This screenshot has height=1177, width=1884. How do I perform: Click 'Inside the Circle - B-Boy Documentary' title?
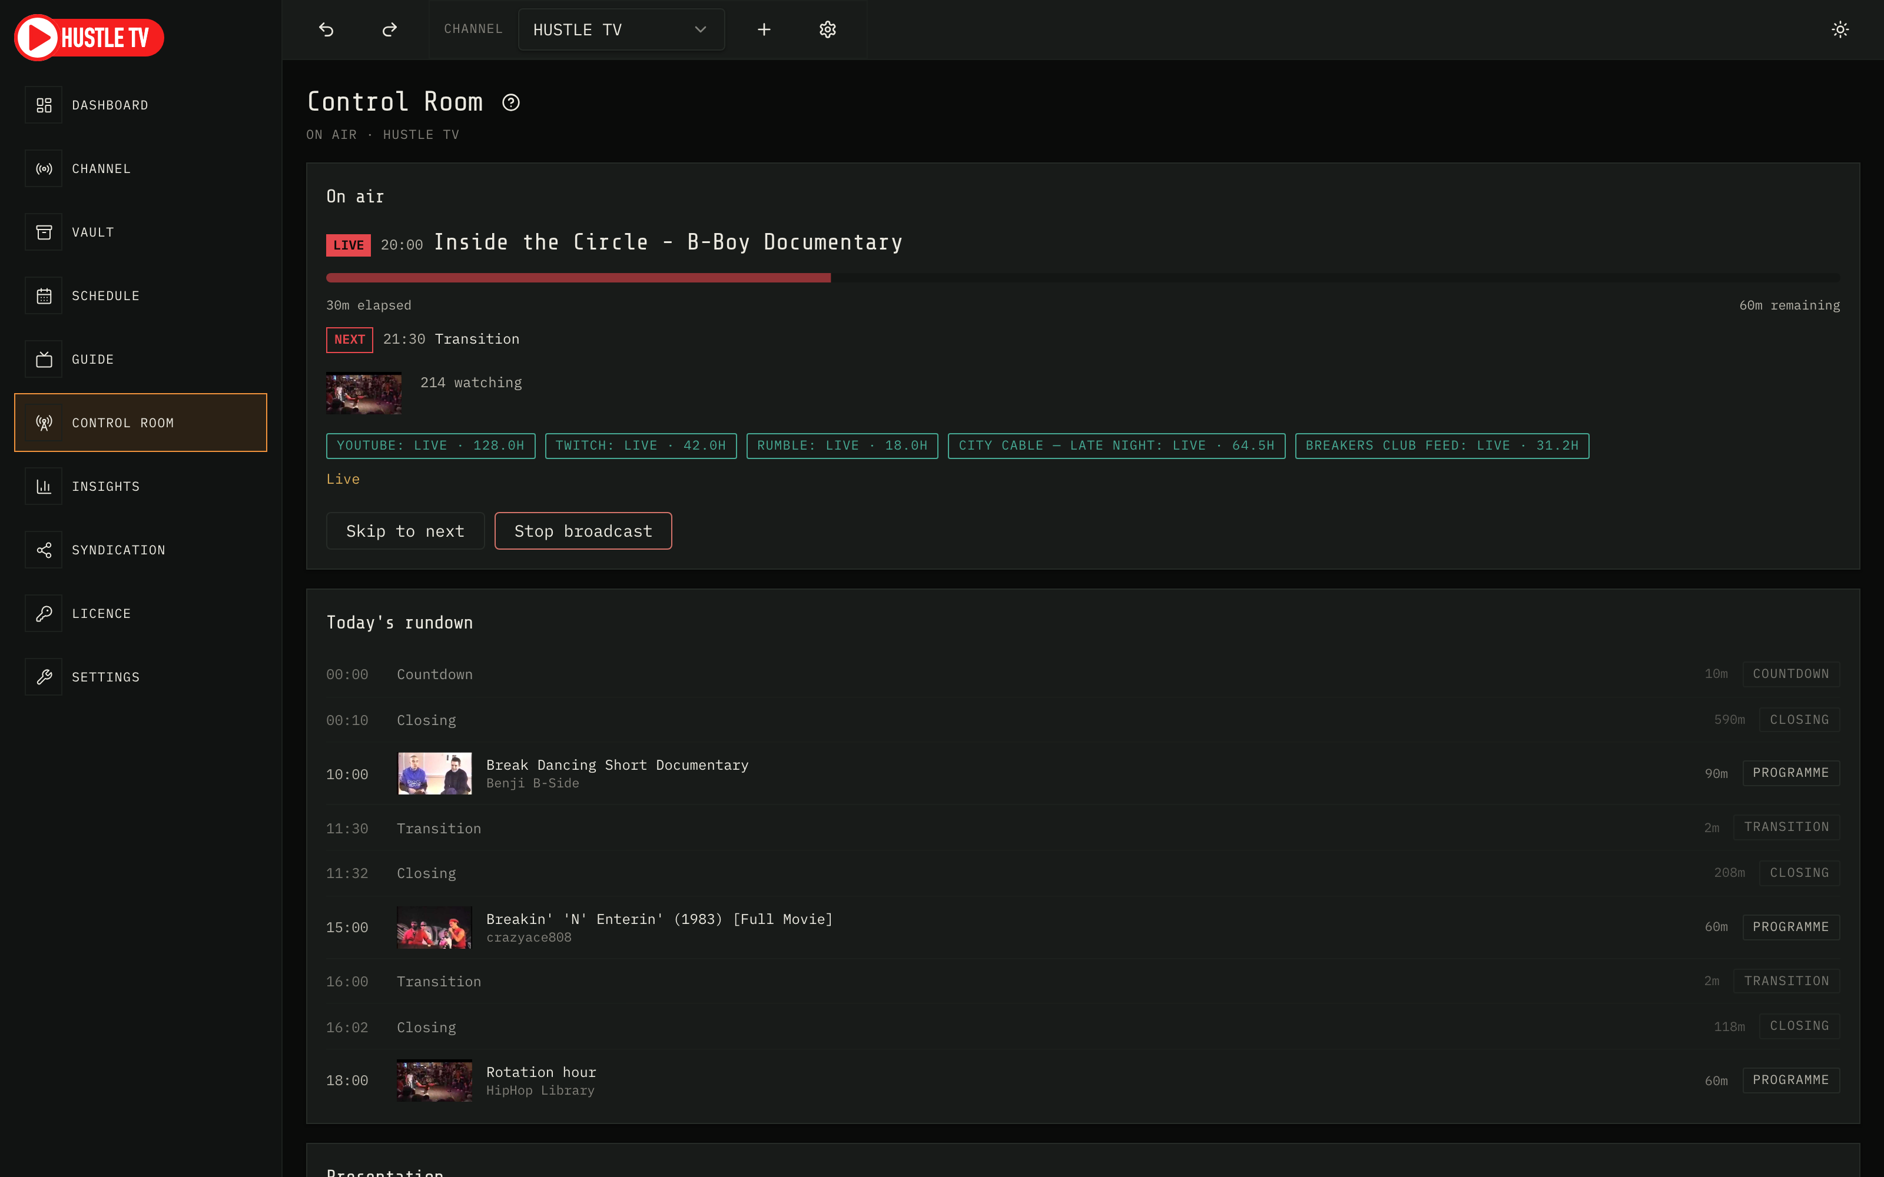pos(668,243)
